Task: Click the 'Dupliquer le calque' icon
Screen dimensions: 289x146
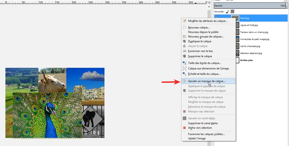Action: (x=185, y=41)
